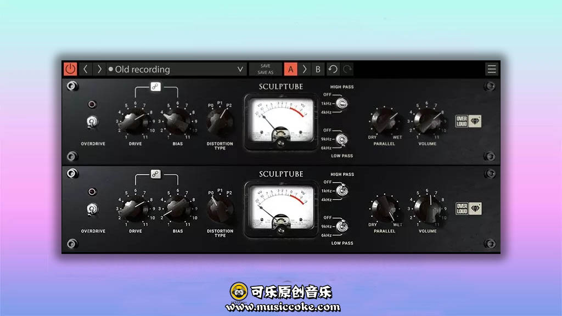Click the top unit SCULPTUBE title
The height and width of the screenshot is (316, 562).
[281, 87]
